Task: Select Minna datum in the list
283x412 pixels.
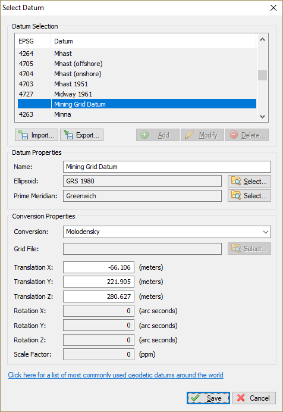Action: tap(137, 114)
